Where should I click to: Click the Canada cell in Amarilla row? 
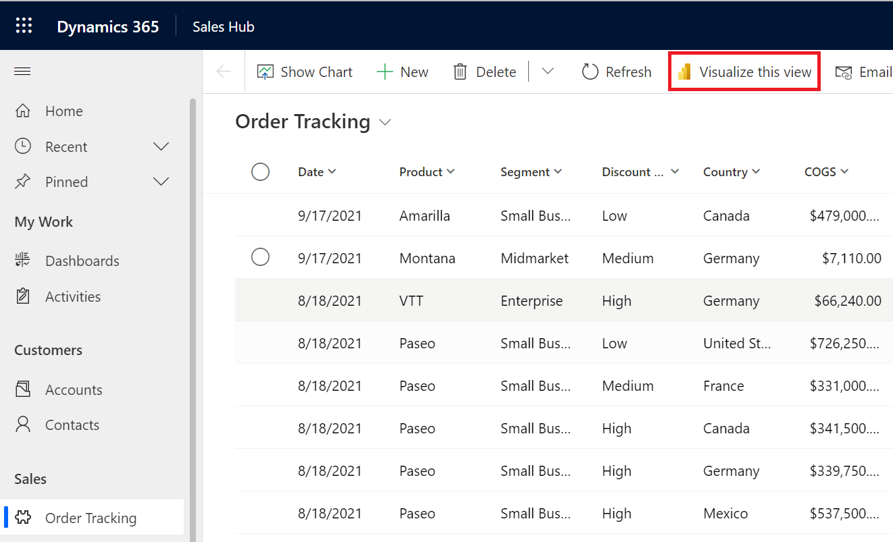[726, 215]
